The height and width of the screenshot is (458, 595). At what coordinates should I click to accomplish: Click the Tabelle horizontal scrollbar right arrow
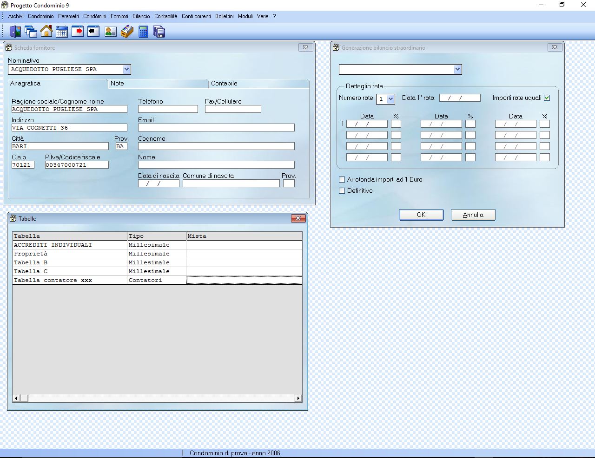click(298, 398)
